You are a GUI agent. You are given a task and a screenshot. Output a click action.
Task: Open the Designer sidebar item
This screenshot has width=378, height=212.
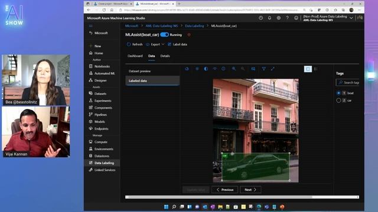tap(97, 81)
